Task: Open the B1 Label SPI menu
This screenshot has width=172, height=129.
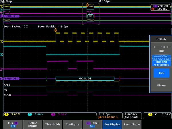Action: coord(92,124)
